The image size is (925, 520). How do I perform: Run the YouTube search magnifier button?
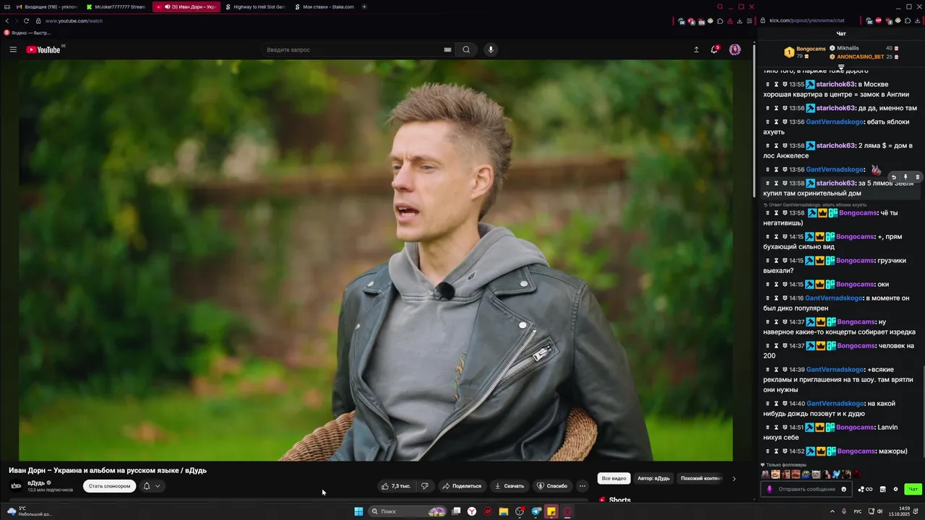[x=466, y=50]
